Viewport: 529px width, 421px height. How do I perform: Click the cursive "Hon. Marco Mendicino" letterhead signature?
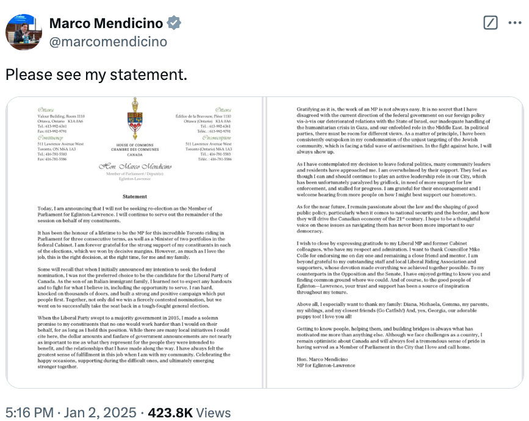coord(135,167)
